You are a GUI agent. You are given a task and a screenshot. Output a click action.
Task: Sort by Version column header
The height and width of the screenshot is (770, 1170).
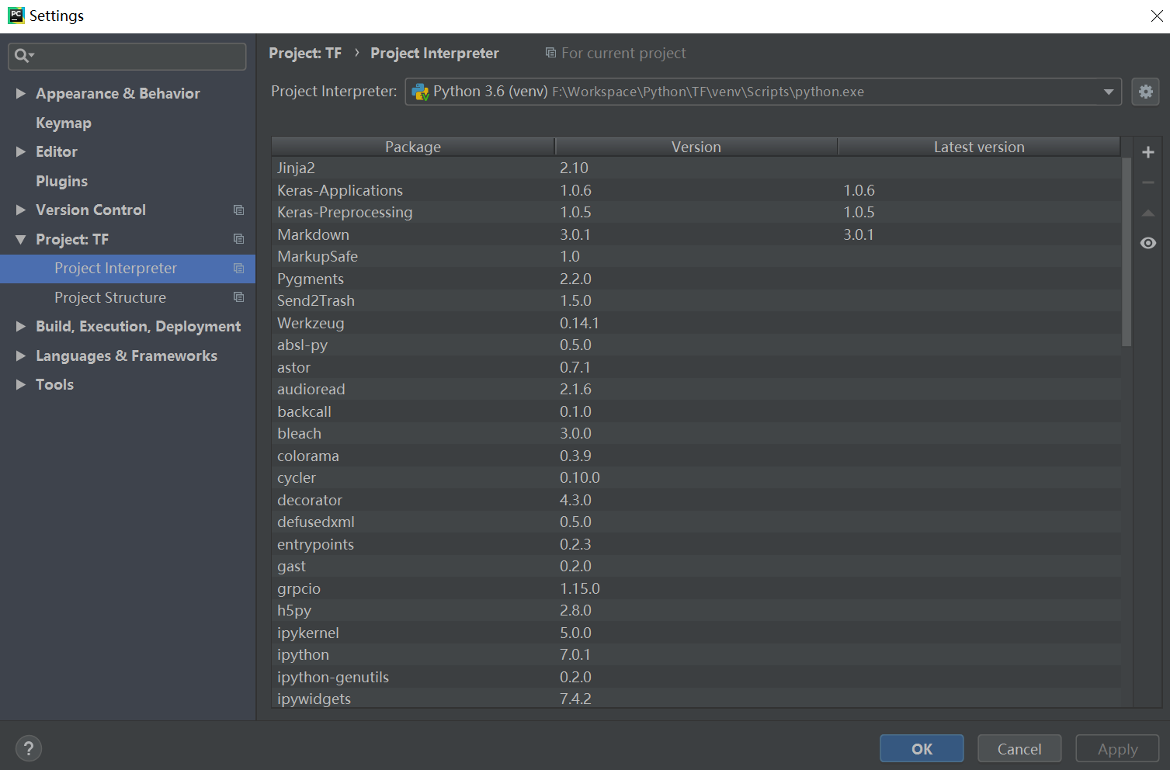(696, 147)
